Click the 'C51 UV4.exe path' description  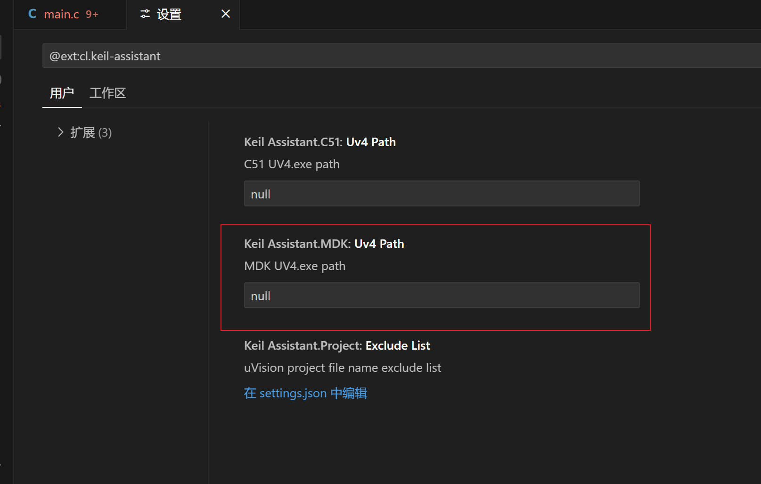coord(292,164)
